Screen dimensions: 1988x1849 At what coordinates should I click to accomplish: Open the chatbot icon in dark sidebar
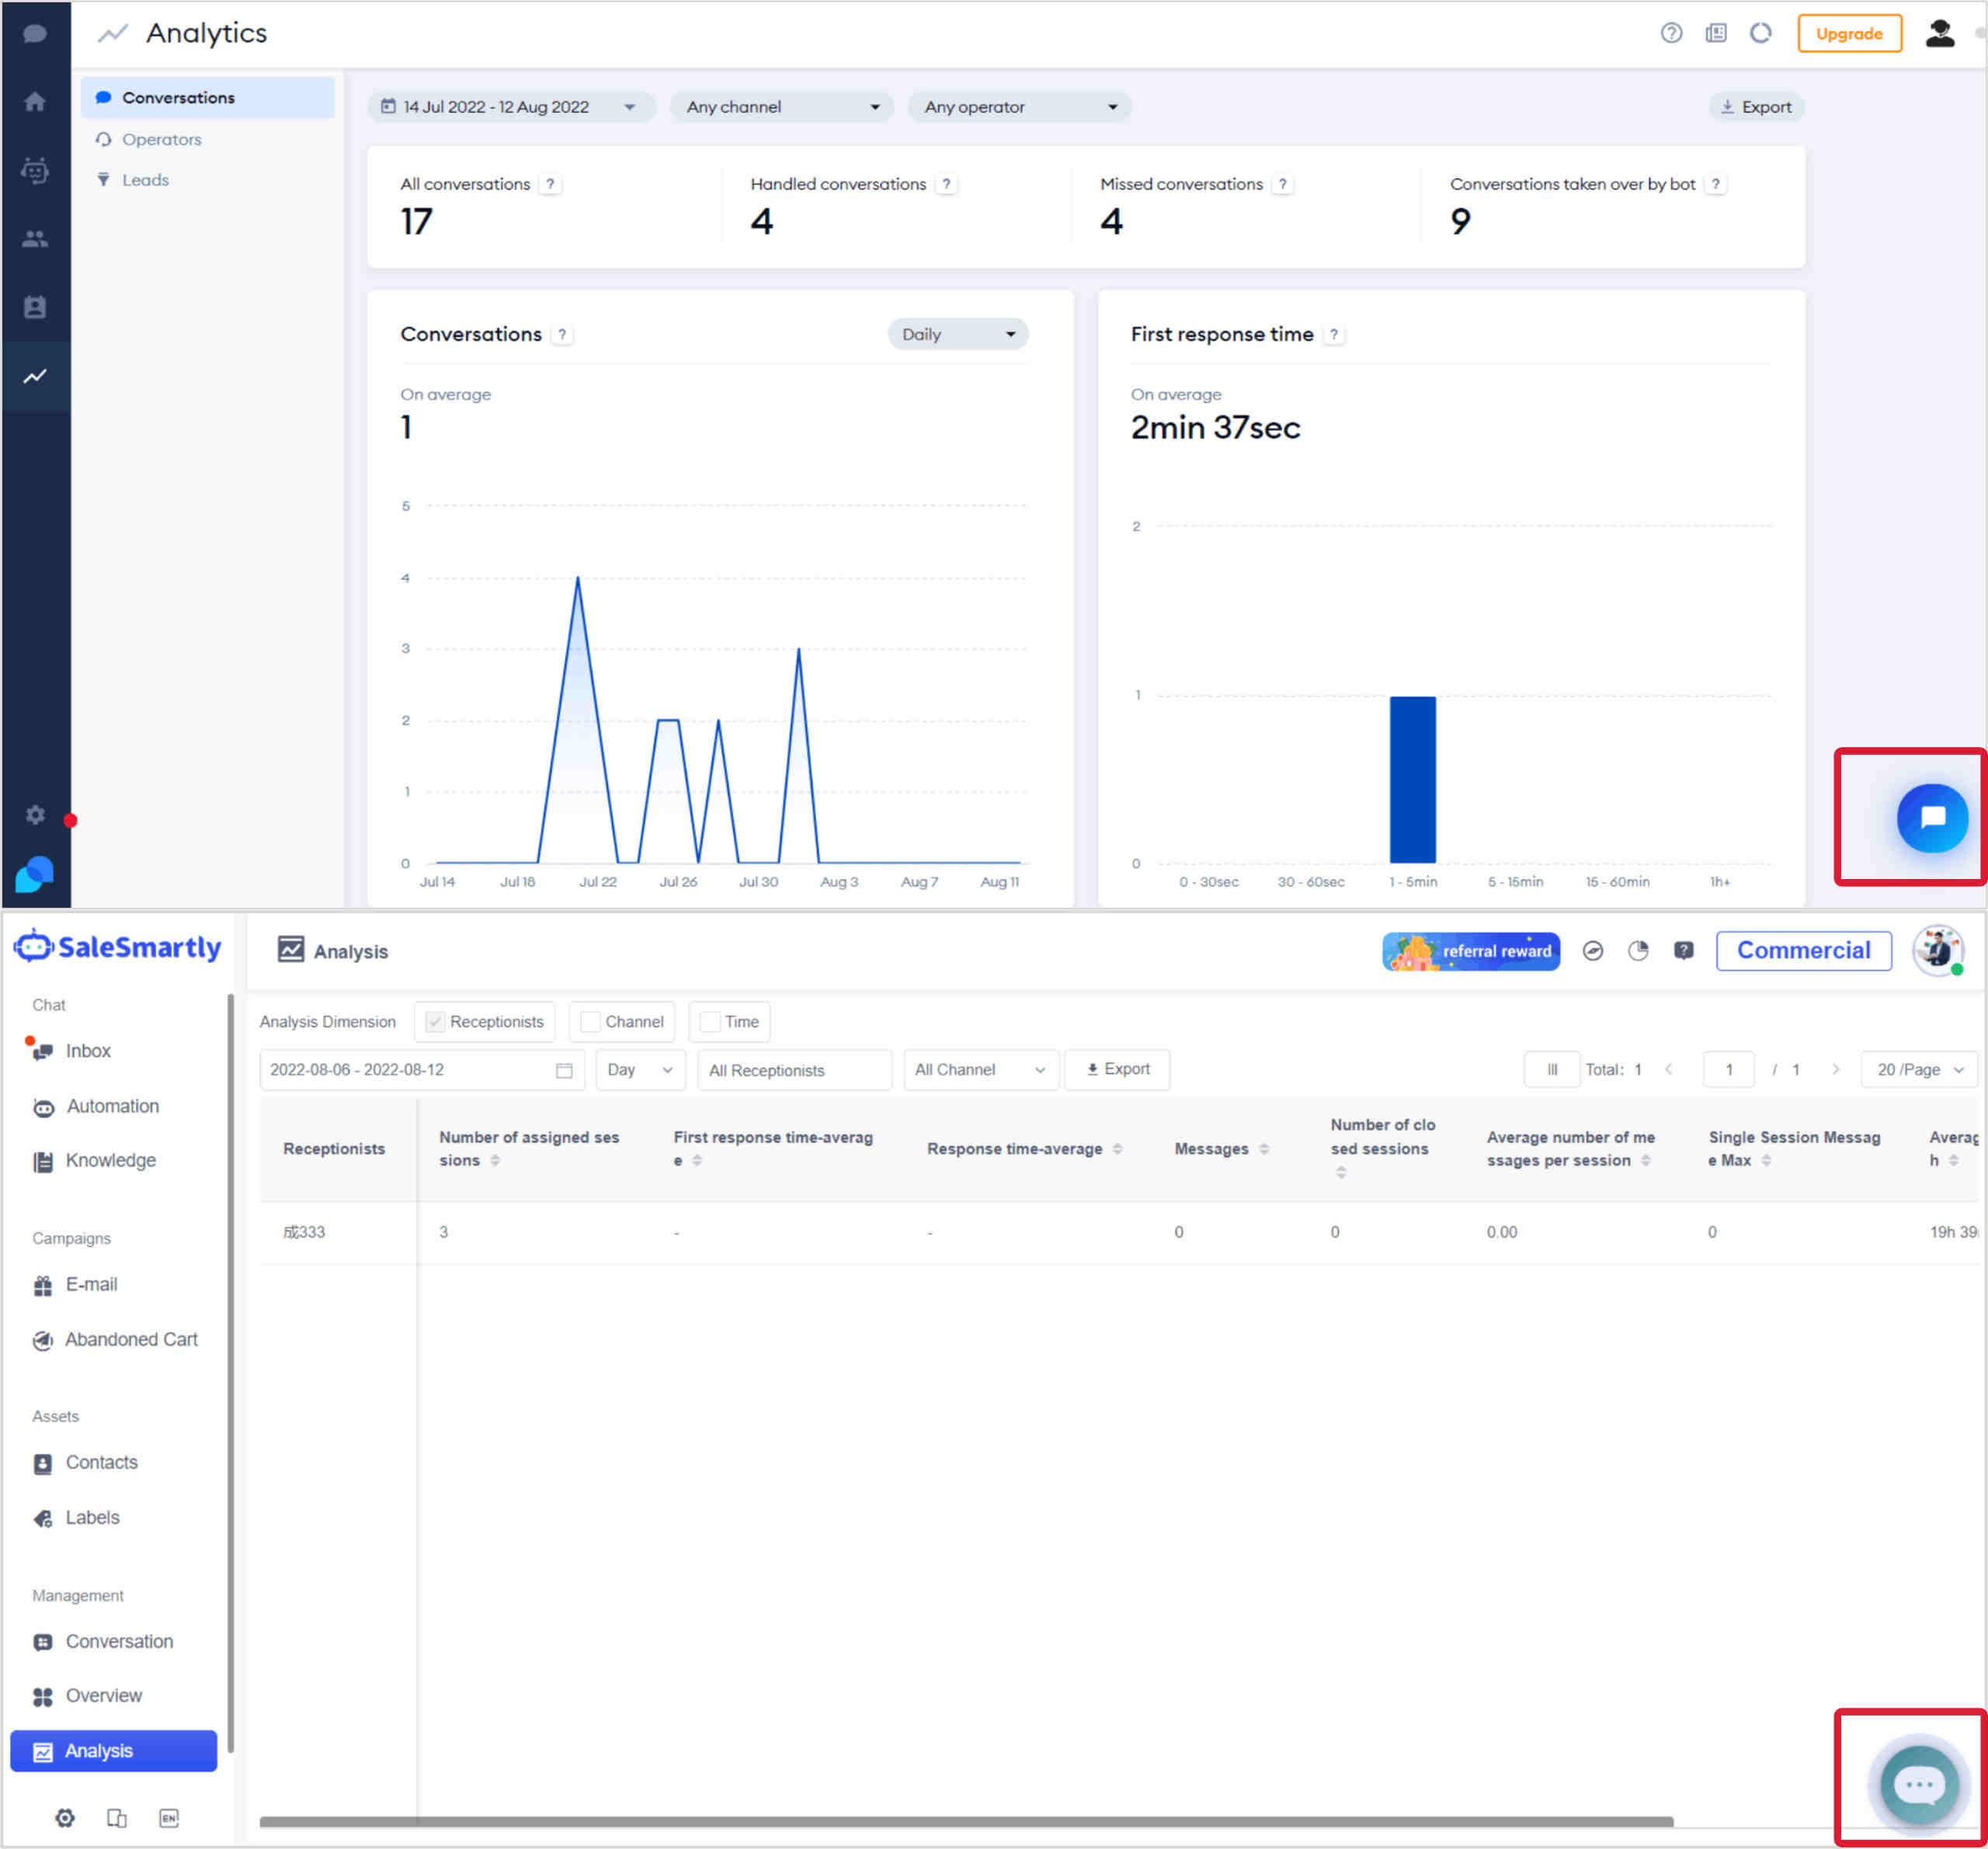click(35, 171)
